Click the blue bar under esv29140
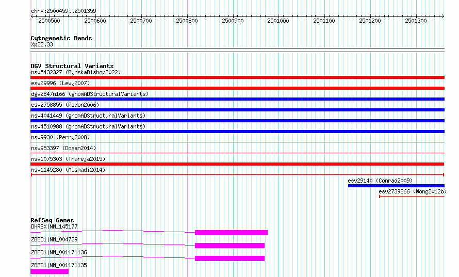459x277 pixels. coord(397,186)
